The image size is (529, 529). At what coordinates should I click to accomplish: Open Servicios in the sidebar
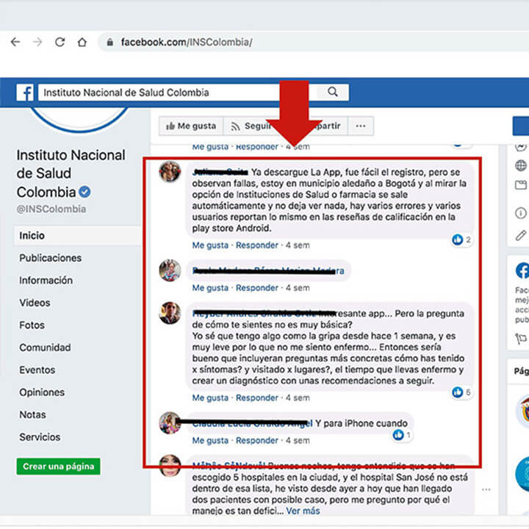point(40,437)
